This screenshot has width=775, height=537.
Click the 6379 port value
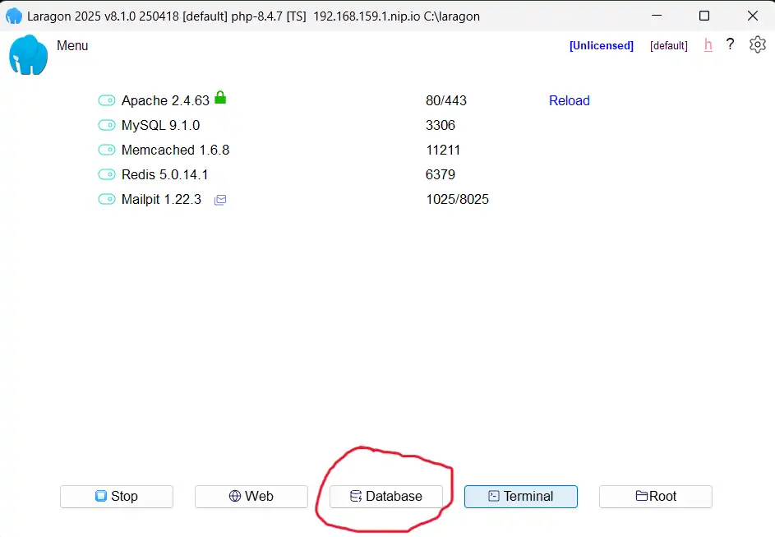pyautogui.click(x=440, y=174)
